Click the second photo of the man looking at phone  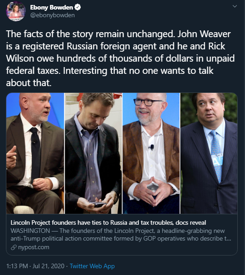[x=93, y=153]
